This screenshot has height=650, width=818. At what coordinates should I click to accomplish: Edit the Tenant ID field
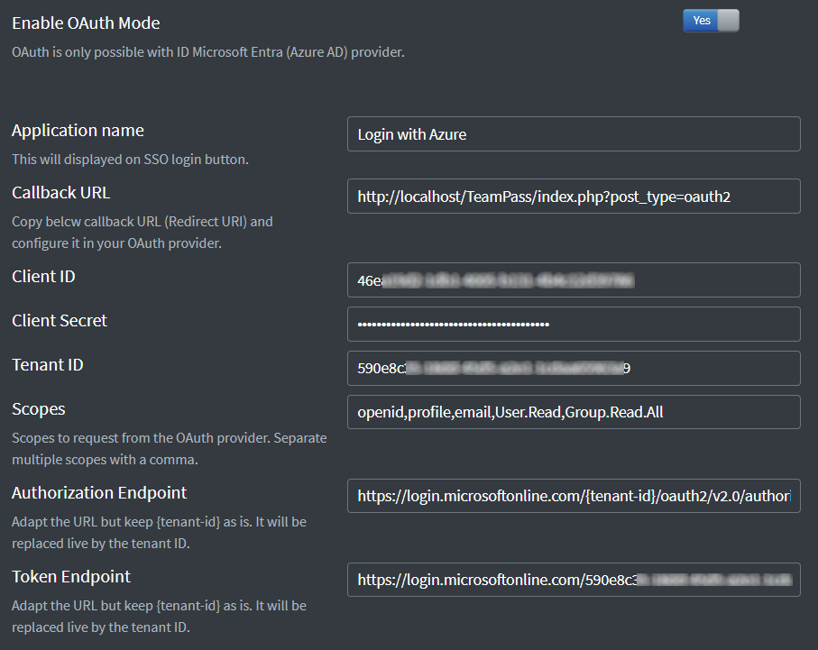coord(574,369)
